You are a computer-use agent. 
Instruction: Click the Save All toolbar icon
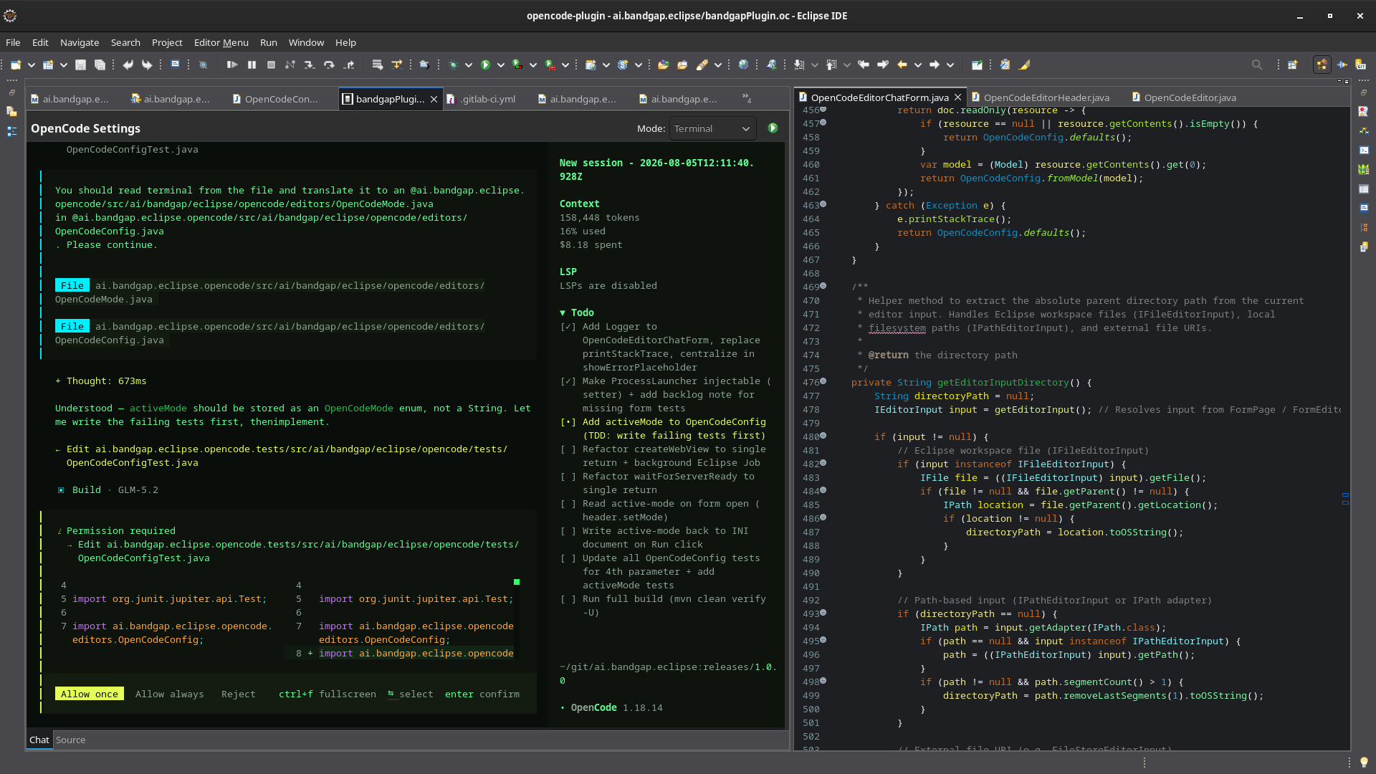pyautogui.click(x=100, y=64)
